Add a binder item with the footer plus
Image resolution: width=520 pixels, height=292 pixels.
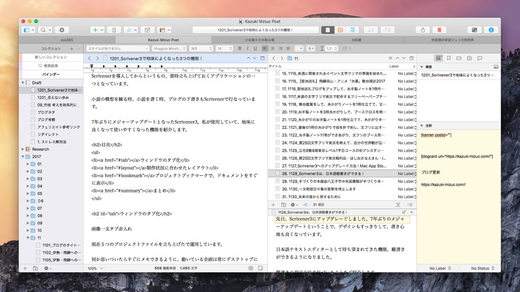coord(25,268)
